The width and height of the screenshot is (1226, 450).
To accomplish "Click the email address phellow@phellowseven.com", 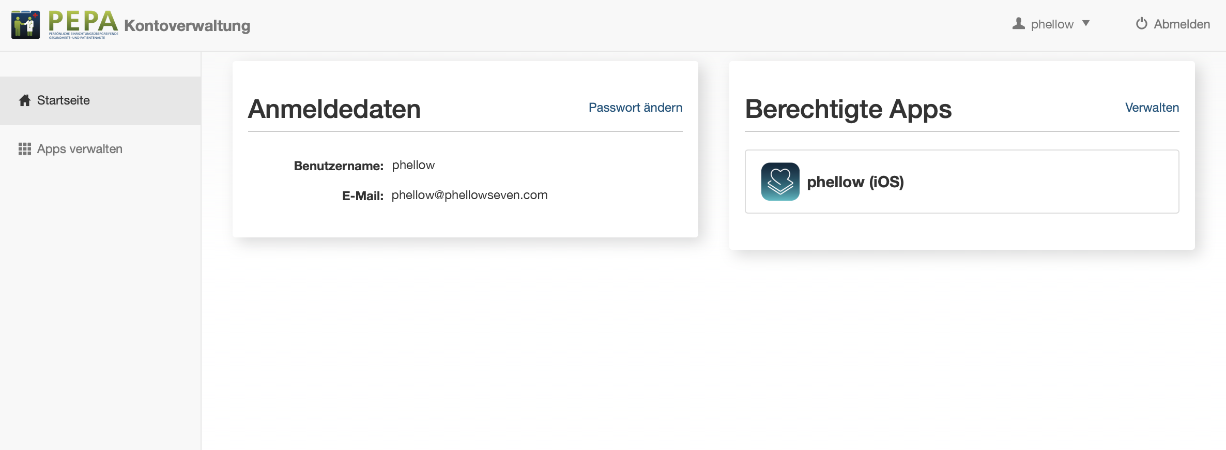I will tap(469, 195).
